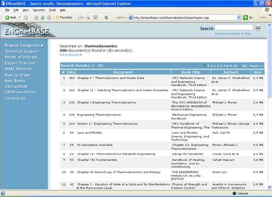Screen dimensions: 272x197
Task: Open Chapter 2 Engineering Thermodynamics result
Action: pyautogui.click(x=107, y=102)
